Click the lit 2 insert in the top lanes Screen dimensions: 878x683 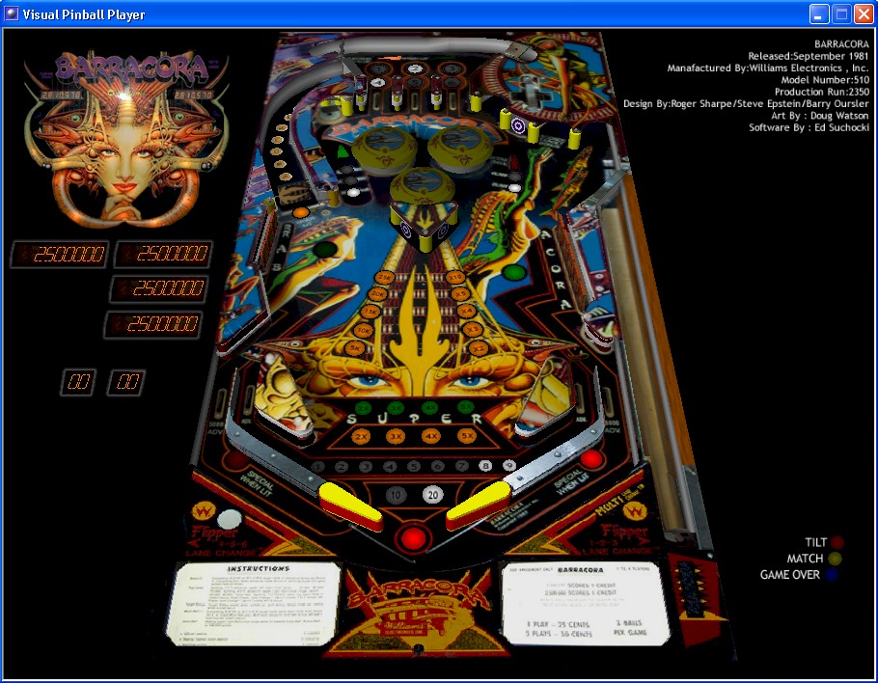point(414,68)
